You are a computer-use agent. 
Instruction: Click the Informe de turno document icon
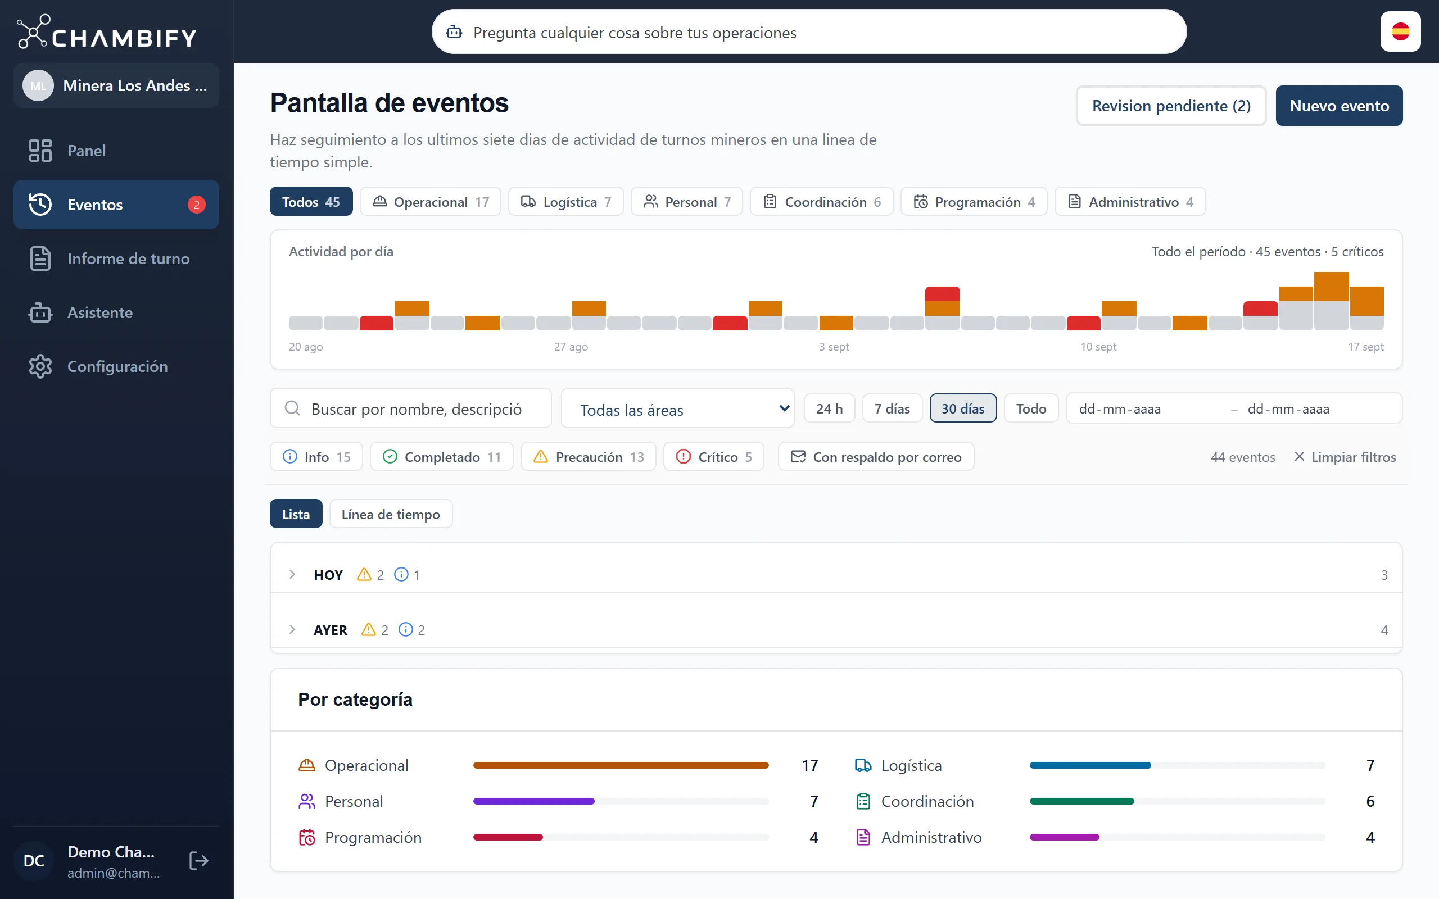40,258
